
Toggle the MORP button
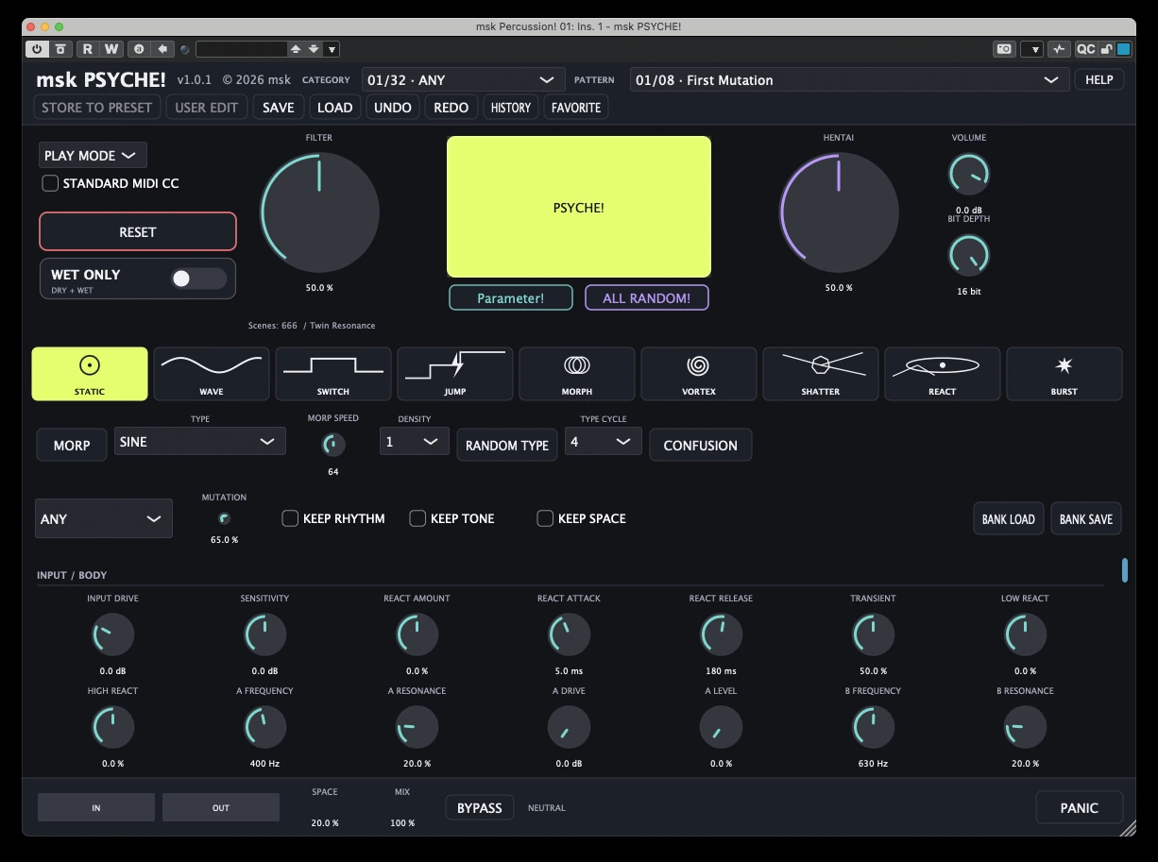(72, 446)
